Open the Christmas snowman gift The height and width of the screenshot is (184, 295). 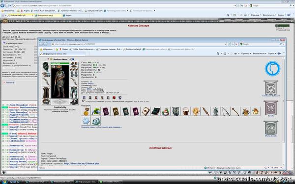166,111
